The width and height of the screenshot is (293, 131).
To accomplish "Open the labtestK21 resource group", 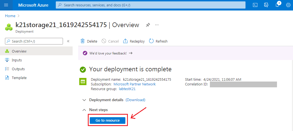I will click(x=127, y=89).
